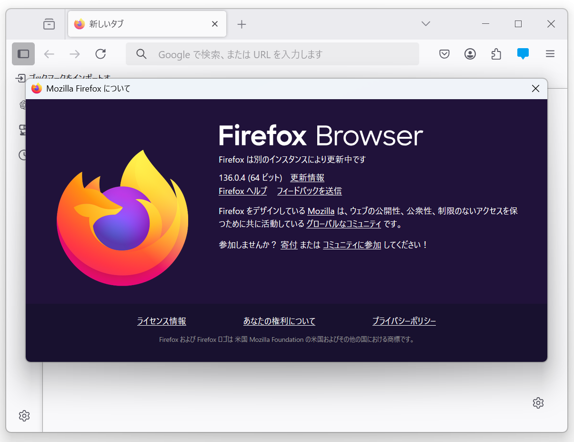Open the account profile icon
The image size is (574, 442).
point(470,54)
